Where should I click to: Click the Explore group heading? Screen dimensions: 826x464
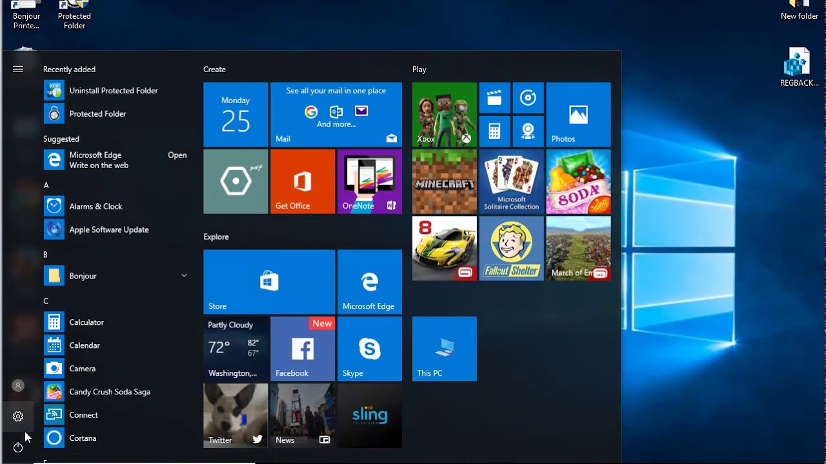pos(216,237)
